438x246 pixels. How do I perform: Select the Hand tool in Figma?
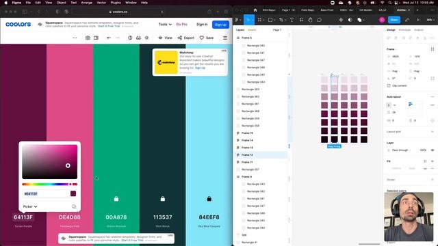[310, 20]
